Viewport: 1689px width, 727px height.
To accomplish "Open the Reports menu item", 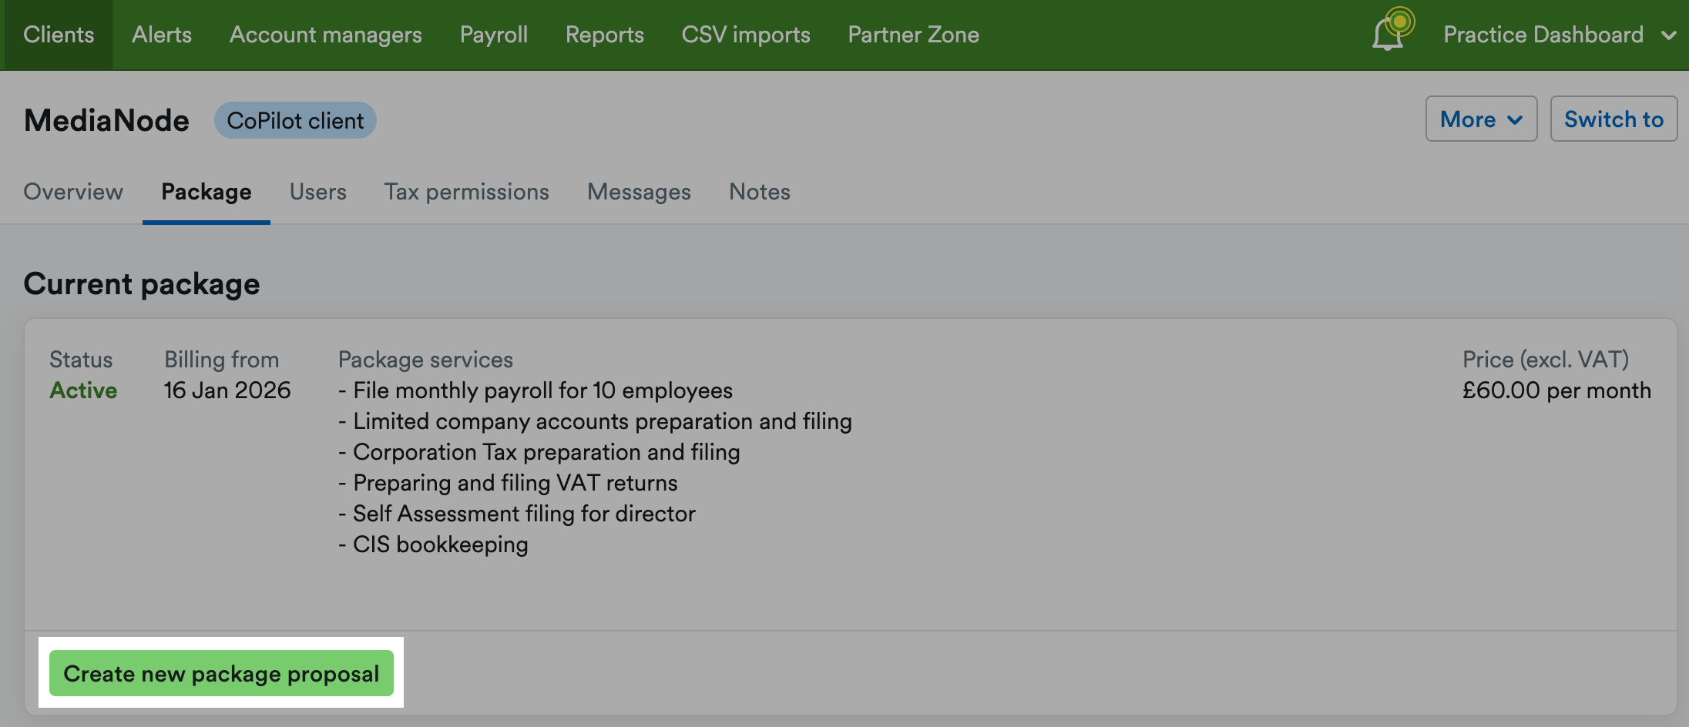I will click(605, 35).
